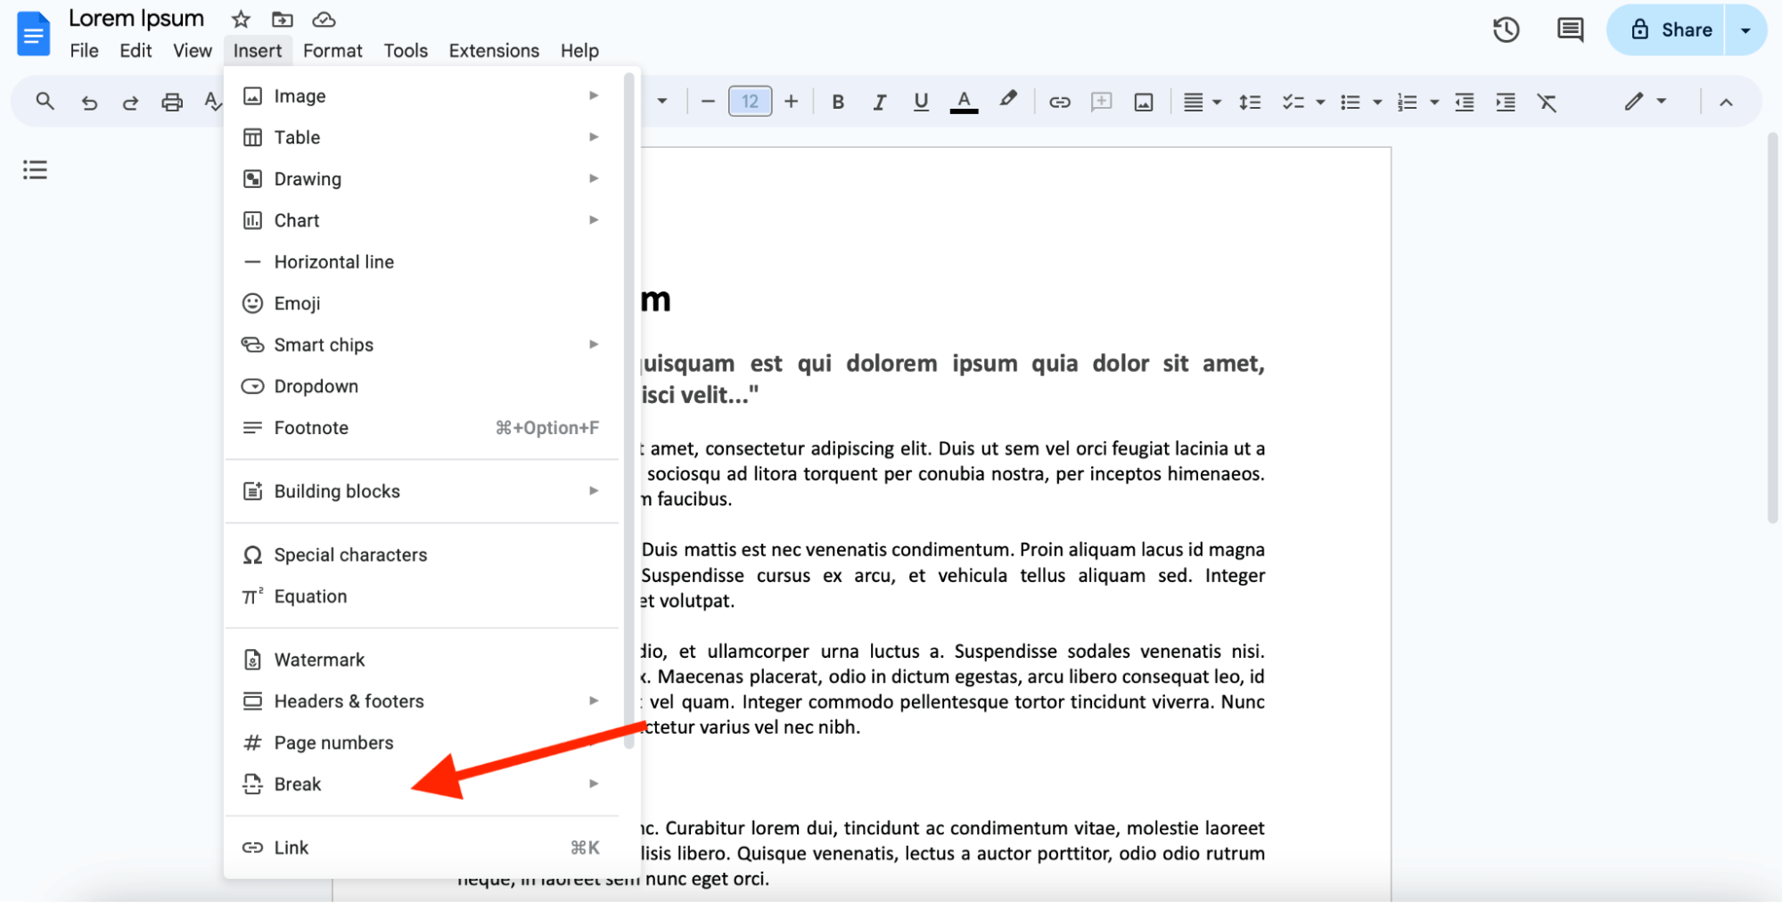
Task: Insert a link from the toolbar
Action: coord(1059,101)
